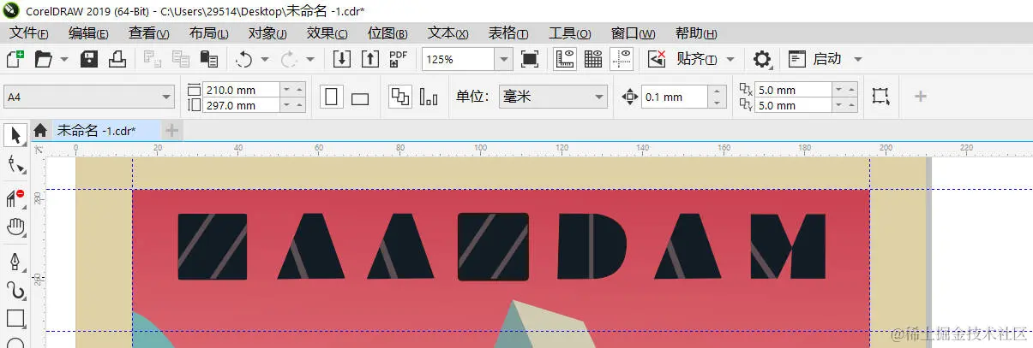Open the 表格 menu

tap(507, 33)
